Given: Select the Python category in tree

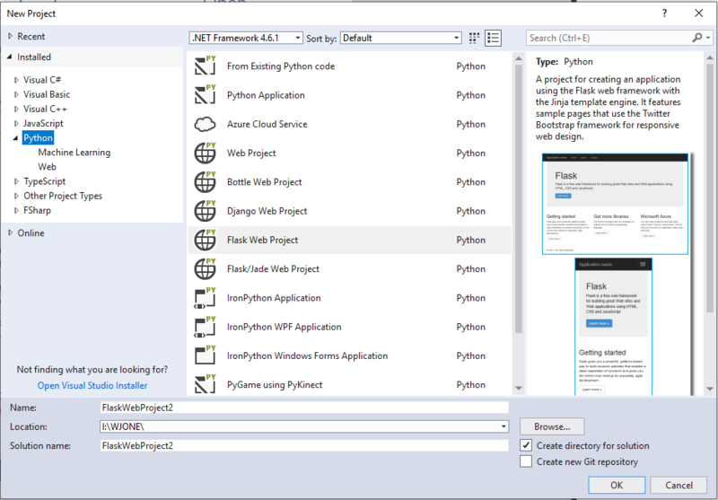Looking at the screenshot, I should tap(38, 138).
